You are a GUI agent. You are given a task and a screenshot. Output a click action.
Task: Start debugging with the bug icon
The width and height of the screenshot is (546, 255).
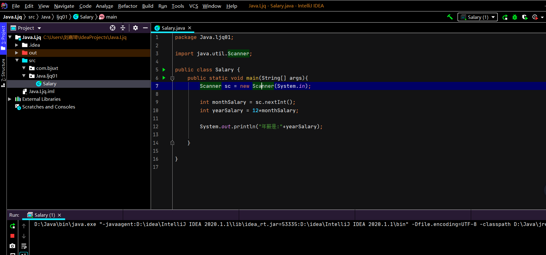coord(515,17)
